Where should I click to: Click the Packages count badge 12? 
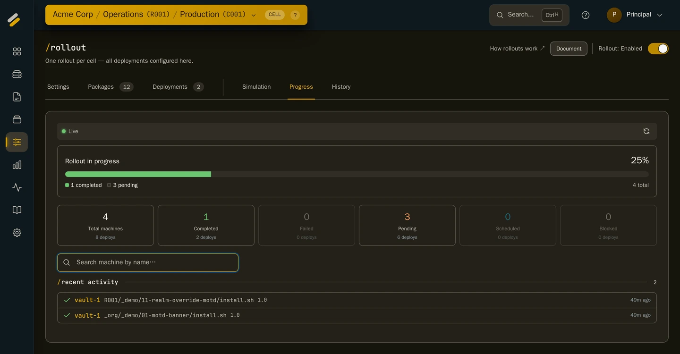pyautogui.click(x=127, y=87)
